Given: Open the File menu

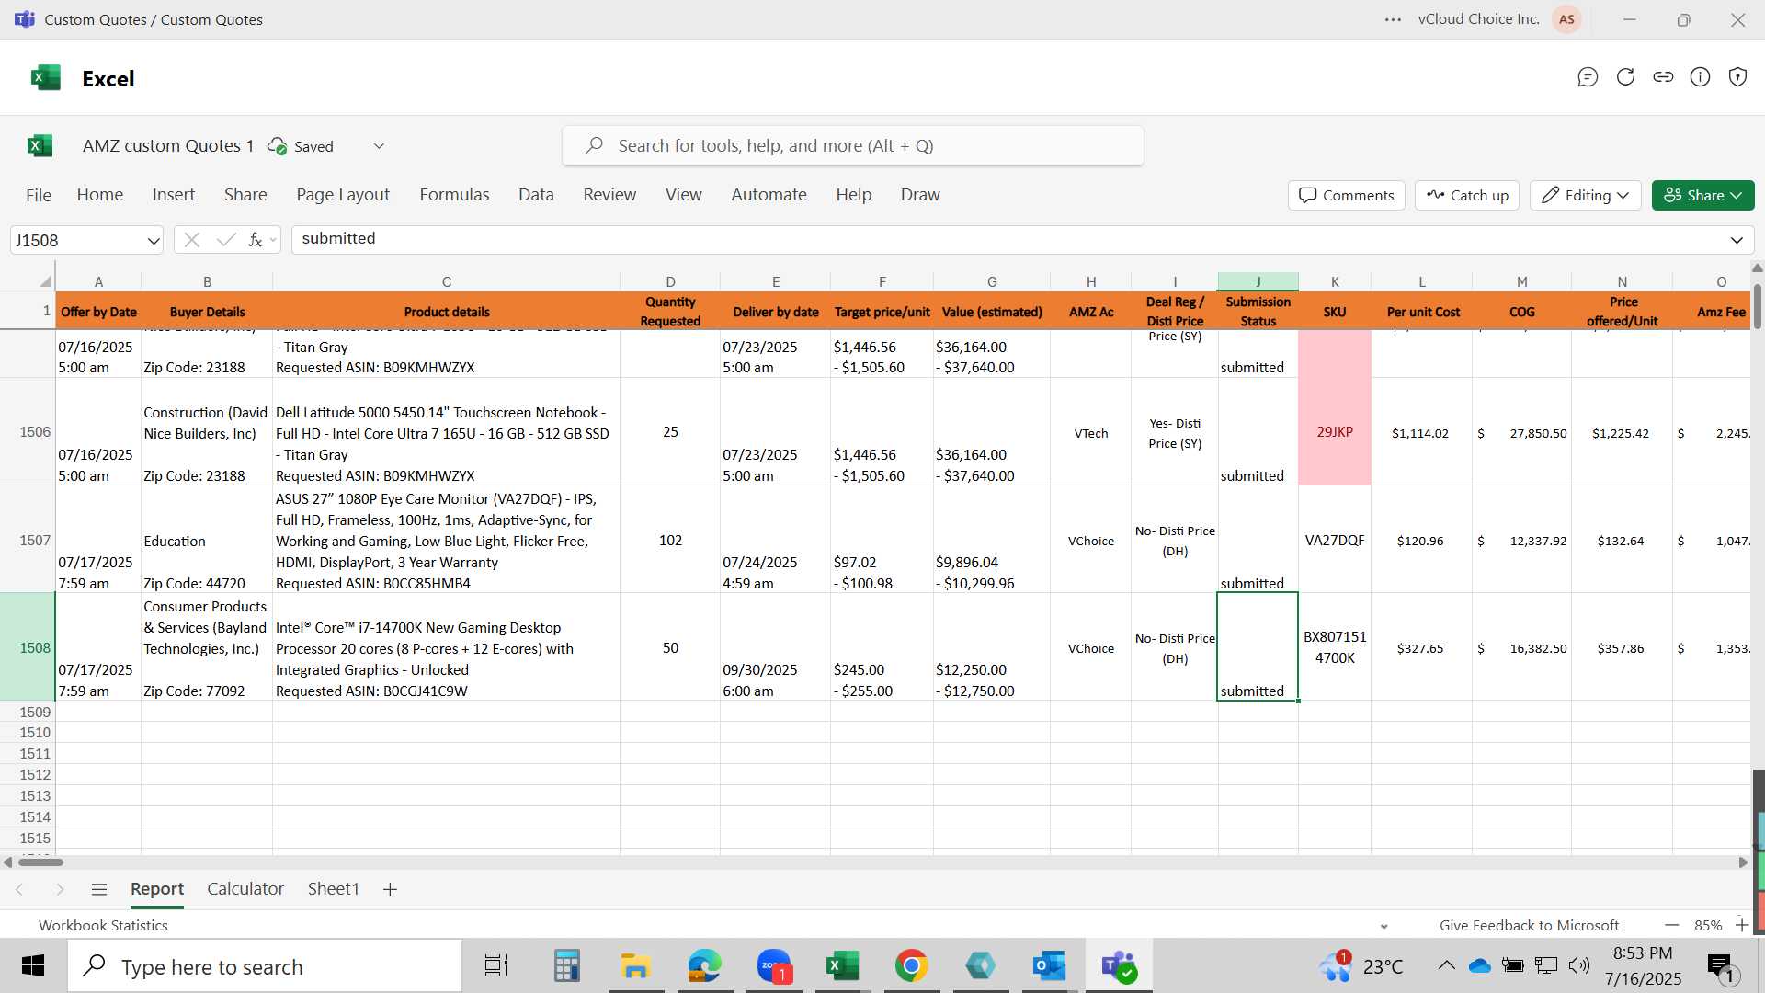Looking at the screenshot, I should point(39,195).
